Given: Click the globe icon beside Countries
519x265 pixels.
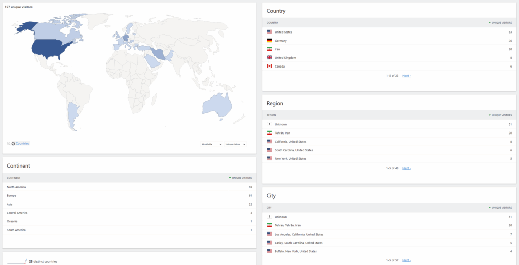Looking at the screenshot, I should pos(13,144).
